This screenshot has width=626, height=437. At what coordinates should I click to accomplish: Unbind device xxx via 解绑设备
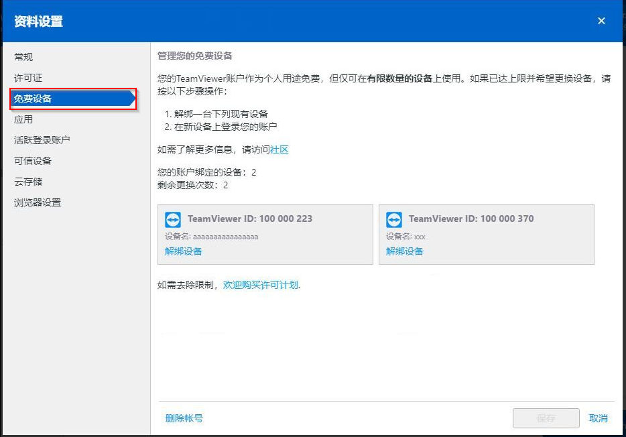[404, 251]
